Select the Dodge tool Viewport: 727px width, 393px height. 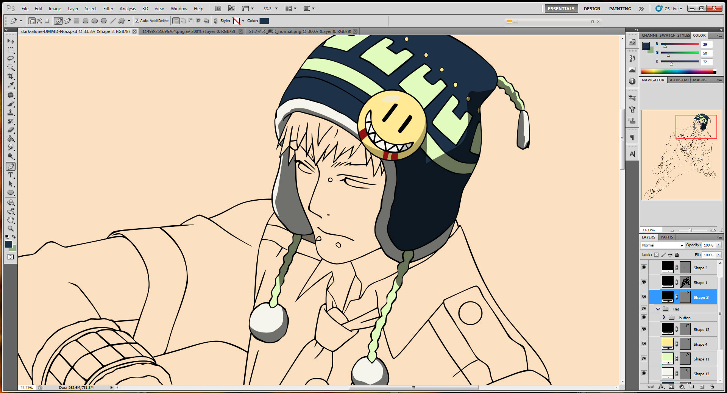click(x=11, y=156)
